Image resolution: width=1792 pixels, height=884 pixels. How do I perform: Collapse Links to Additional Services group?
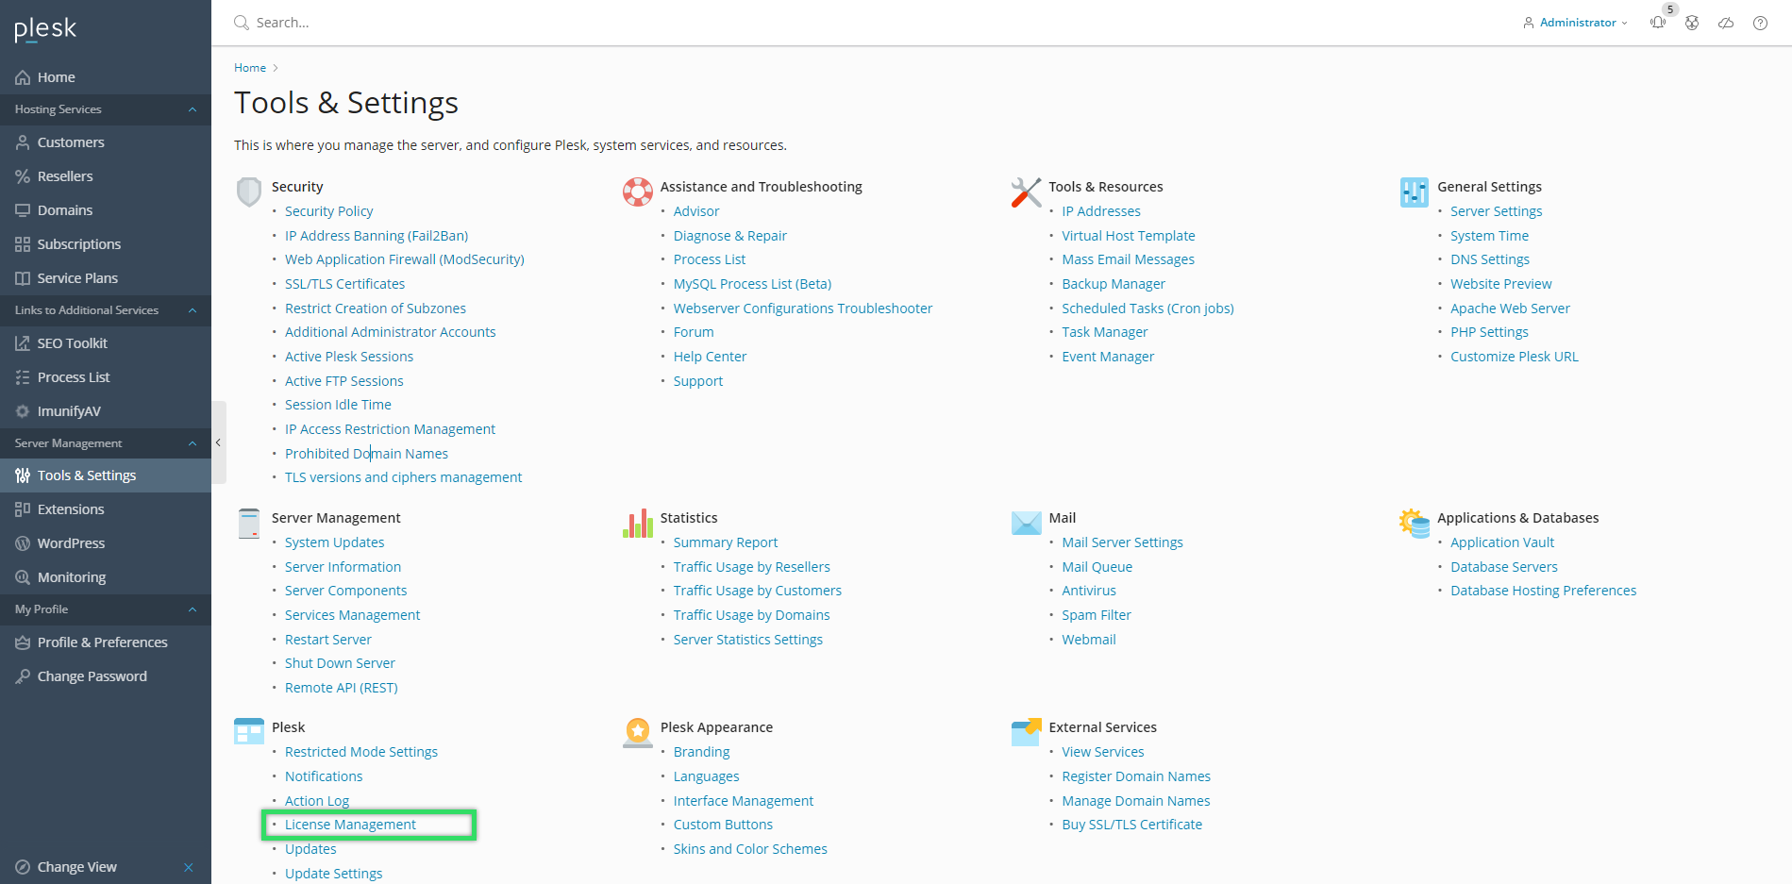(193, 310)
